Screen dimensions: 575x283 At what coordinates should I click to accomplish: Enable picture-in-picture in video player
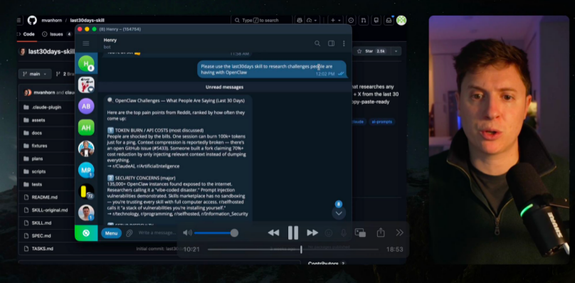pyautogui.click(x=360, y=233)
